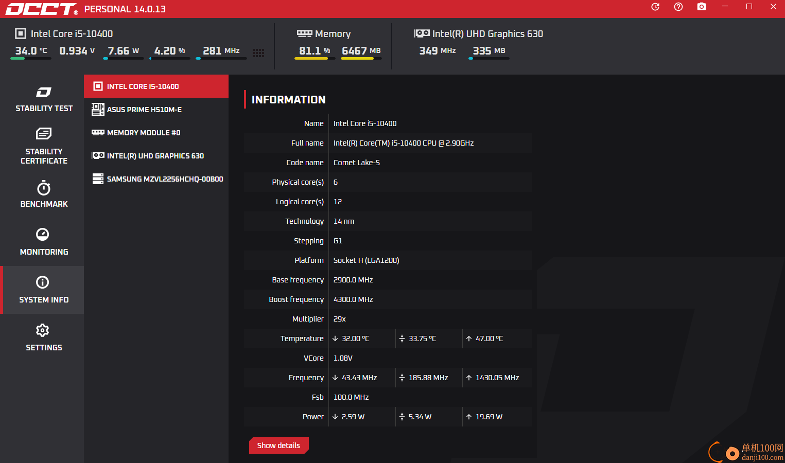Take a screenshot with camera icon
The image size is (785, 463).
[702, 7]
